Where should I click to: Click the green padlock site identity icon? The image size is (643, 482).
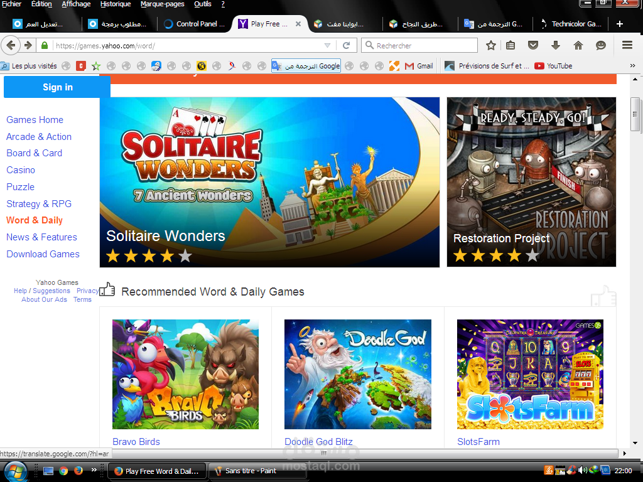coord(45,45)
